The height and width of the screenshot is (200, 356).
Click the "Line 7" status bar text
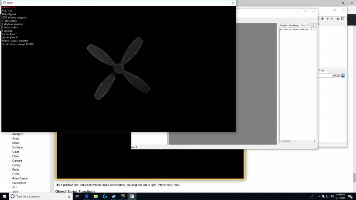pos(134,147)
